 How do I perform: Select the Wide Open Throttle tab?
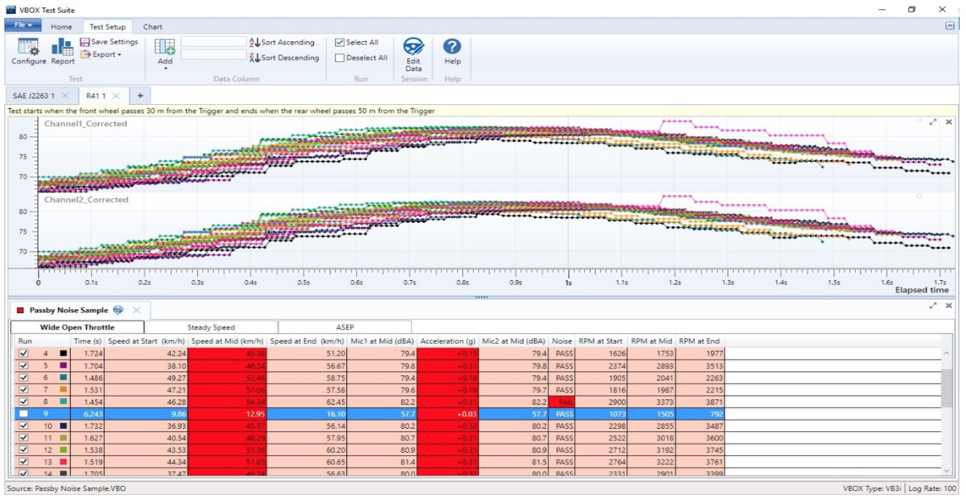(78, 328)
